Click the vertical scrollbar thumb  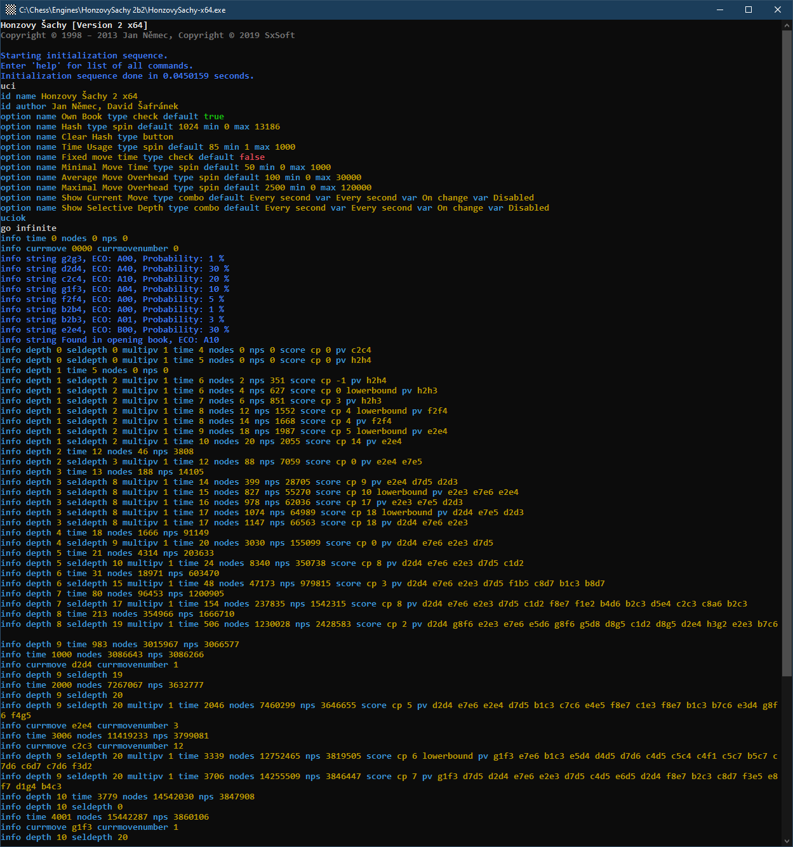coord(787,353)
